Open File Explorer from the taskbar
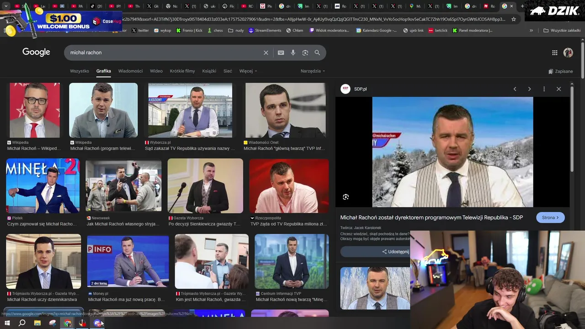 (37, 323)
